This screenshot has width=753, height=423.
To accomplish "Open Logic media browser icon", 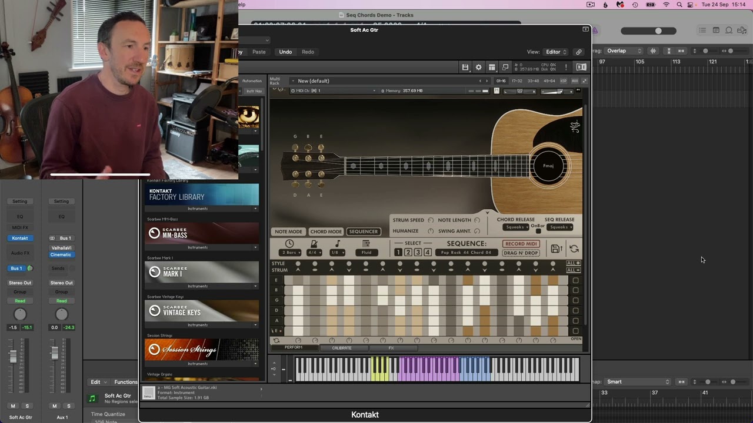I will click(x=743, y=31).
